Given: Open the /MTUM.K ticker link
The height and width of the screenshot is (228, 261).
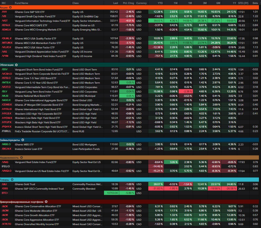Looking at the screenshot, I should 7,43.
